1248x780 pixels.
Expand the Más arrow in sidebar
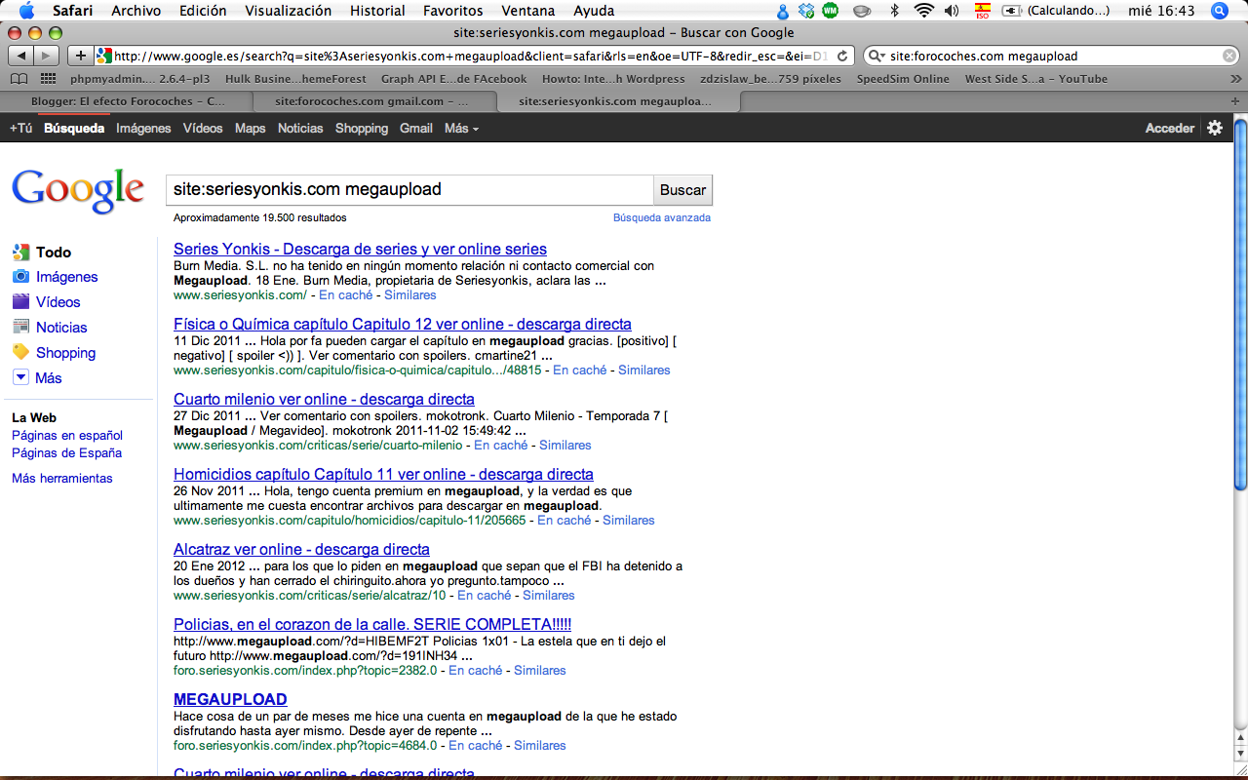20,378
